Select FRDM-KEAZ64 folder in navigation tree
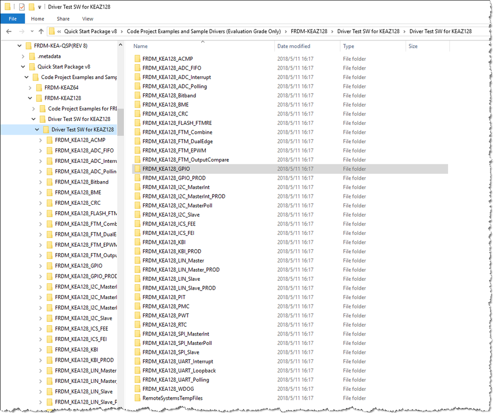494x413 pixels. [61, 88]
